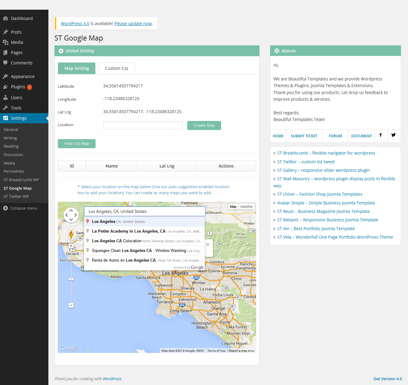Open ST Breadcrumb WP settings
The image size is (408, 385).
click(x=21, y=180)
